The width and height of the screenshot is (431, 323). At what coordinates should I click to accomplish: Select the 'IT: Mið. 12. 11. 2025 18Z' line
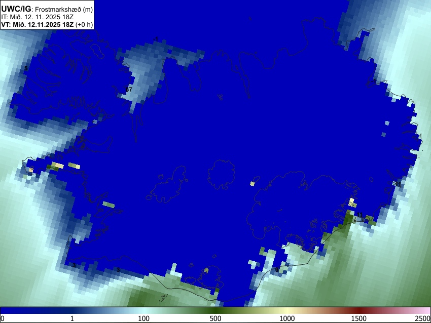[x=38, y=17]
